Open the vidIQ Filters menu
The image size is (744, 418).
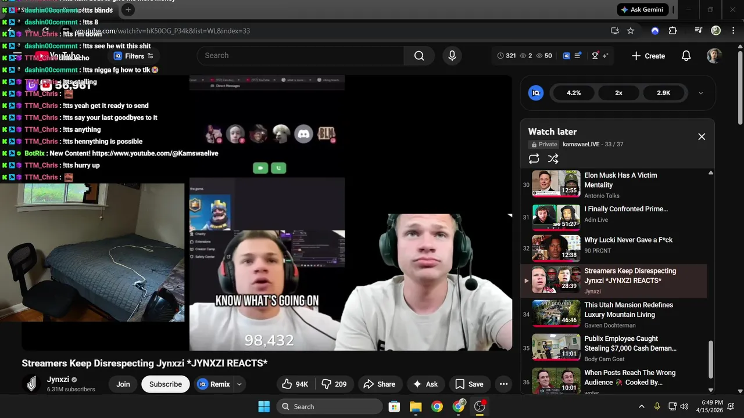(x=134, y=56)
